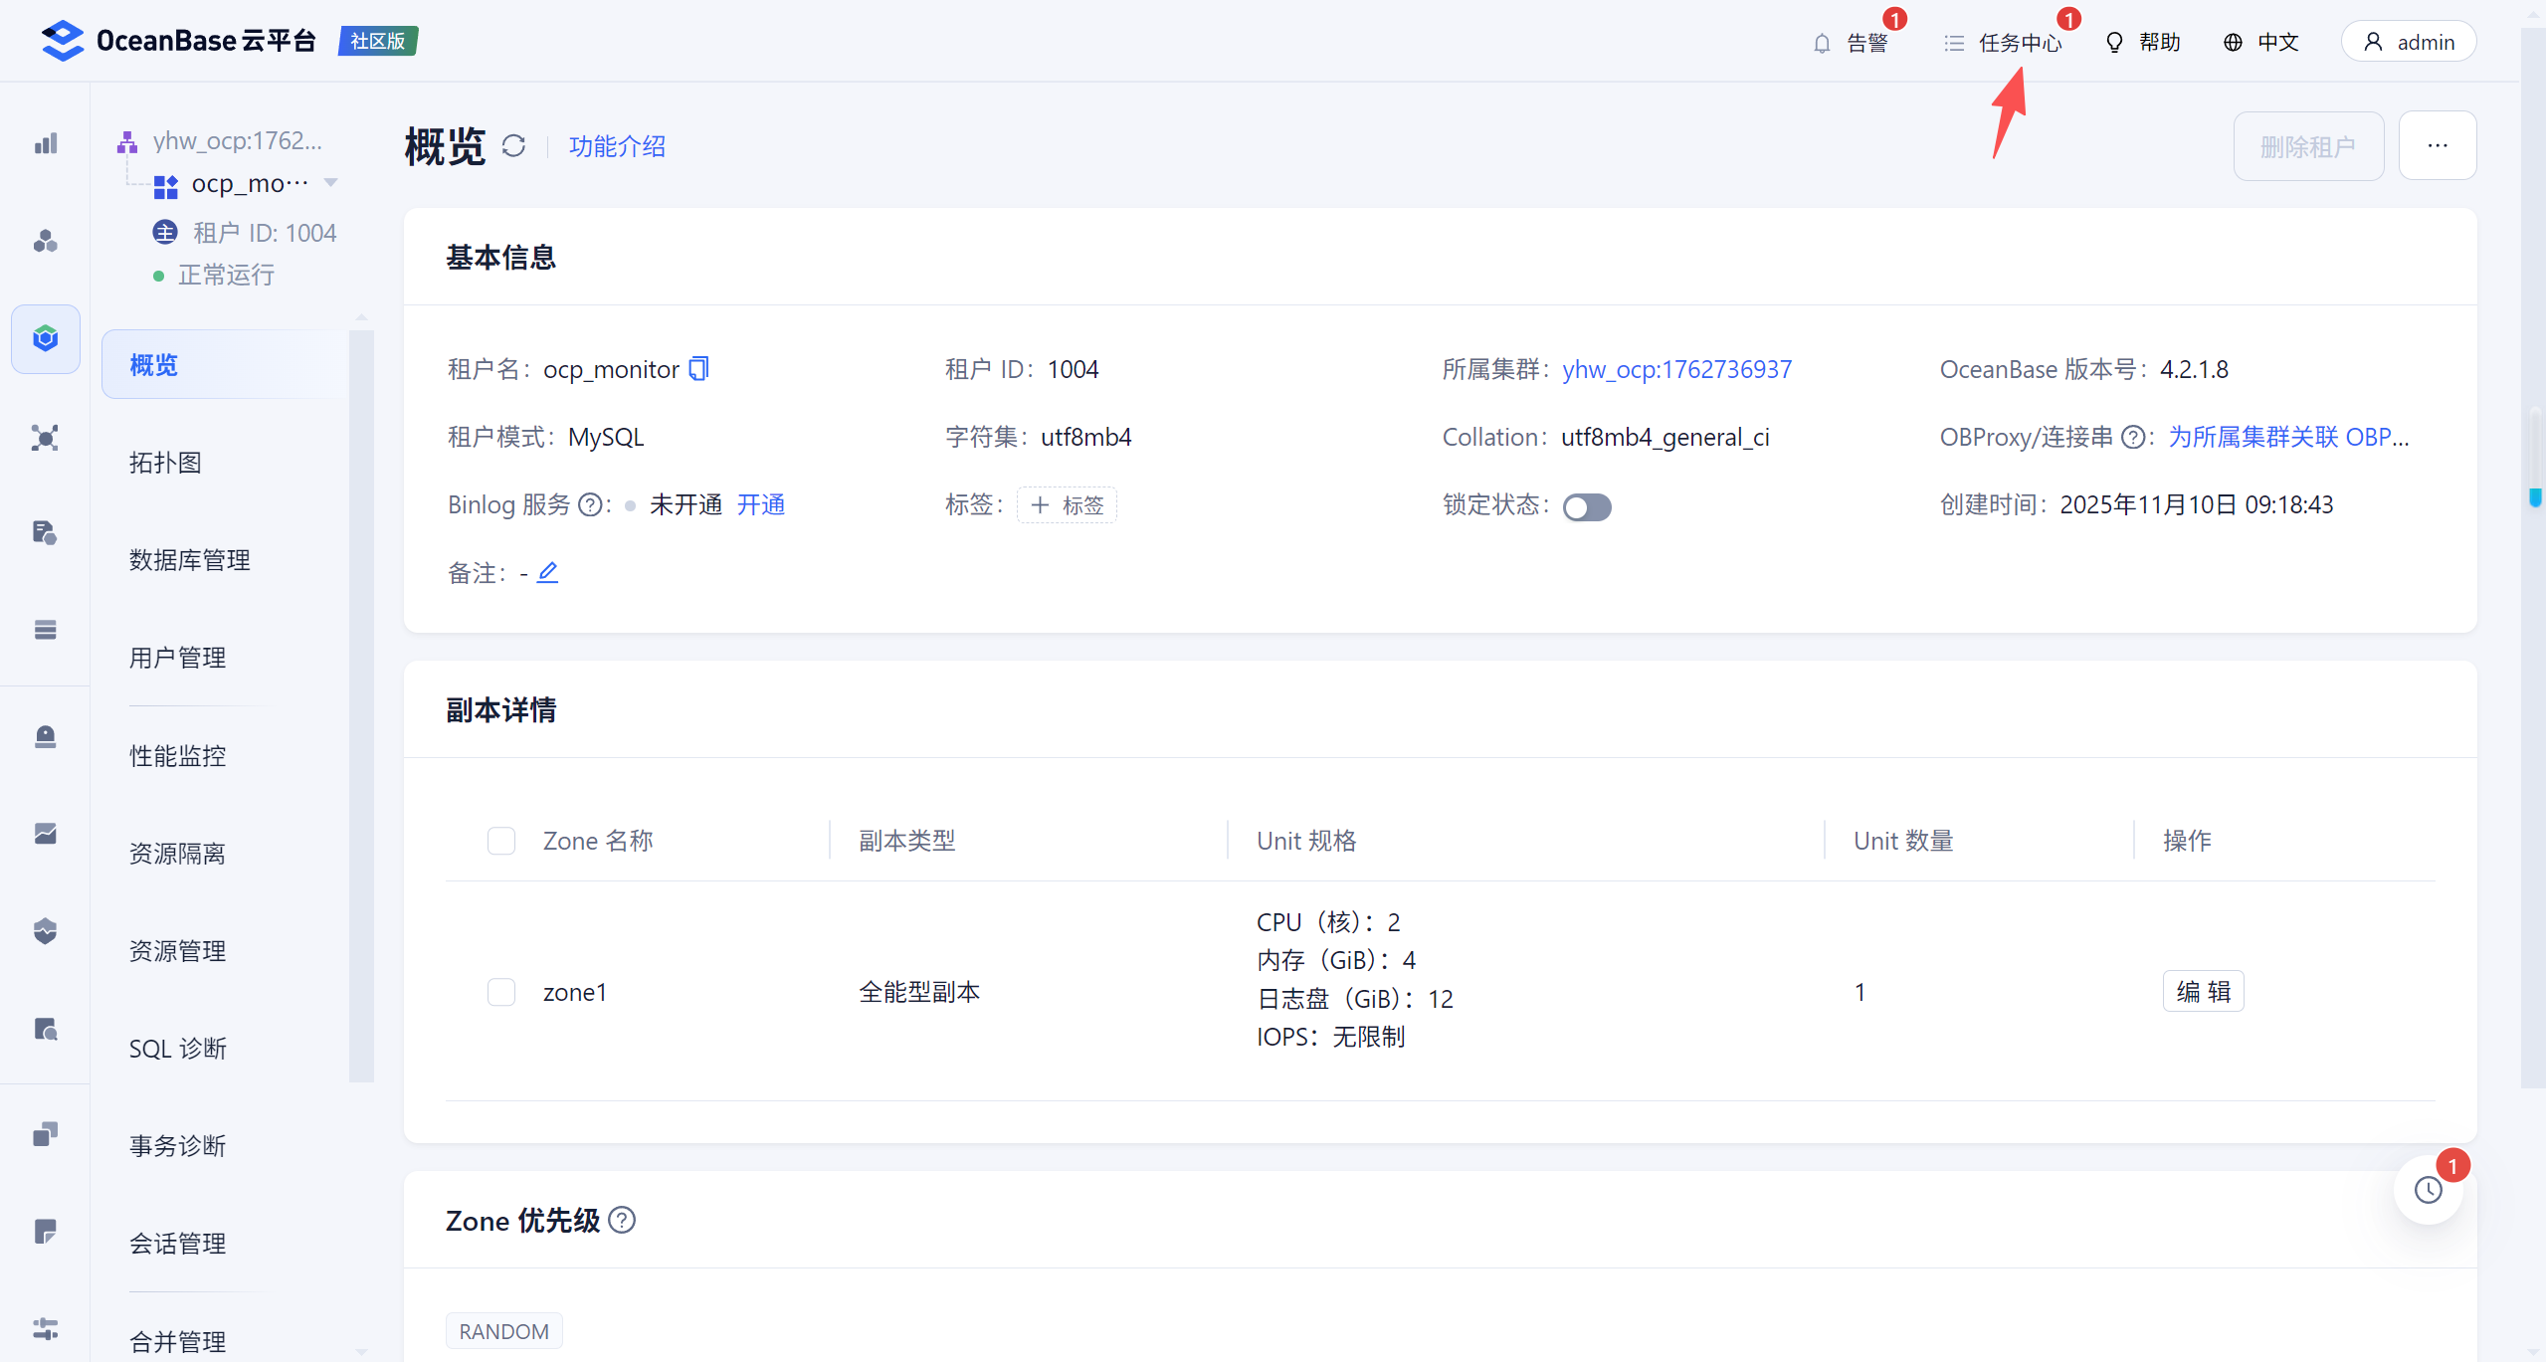2546x1362 pixels.
Task: Open the more actions ellipsis button
Action: 2437,145
